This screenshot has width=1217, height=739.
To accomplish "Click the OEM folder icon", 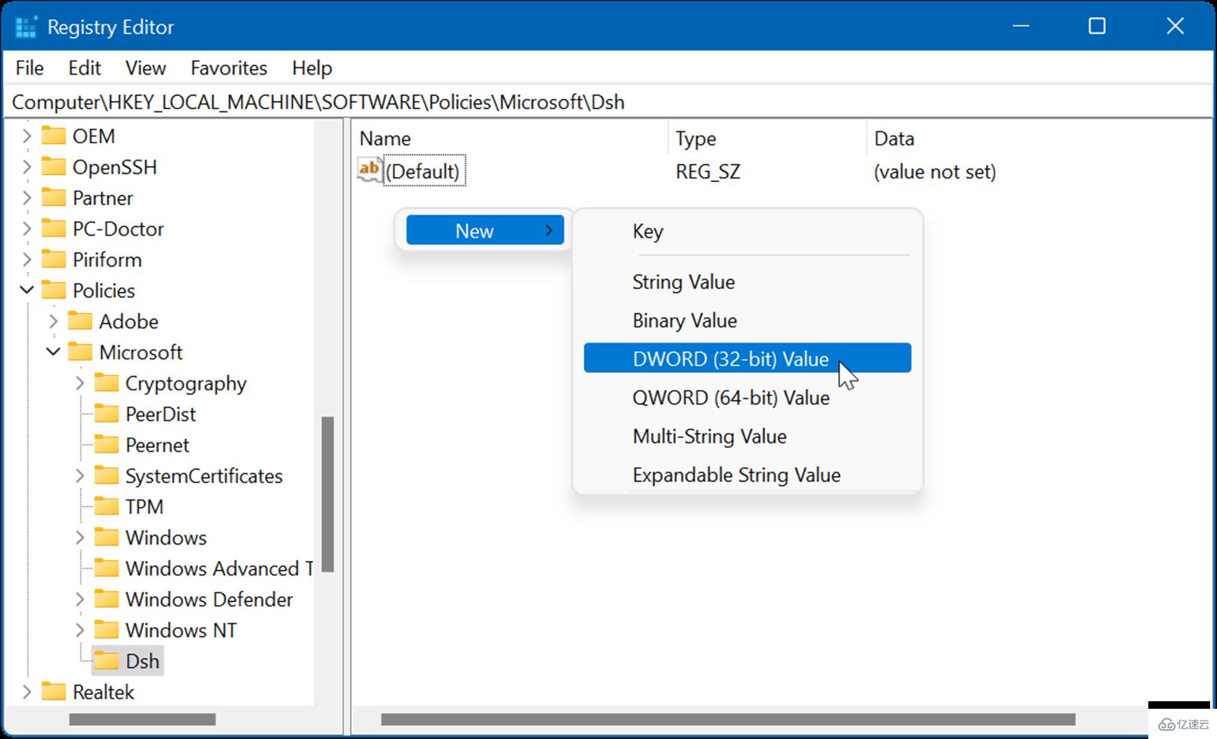I will 54,135.
